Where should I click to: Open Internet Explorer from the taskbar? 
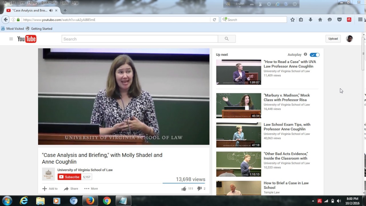pyautogui.click(x=24, y=201)
